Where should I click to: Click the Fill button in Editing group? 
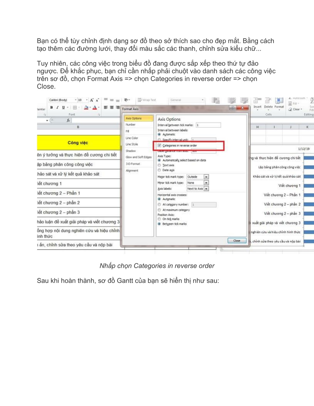(293, 104)
